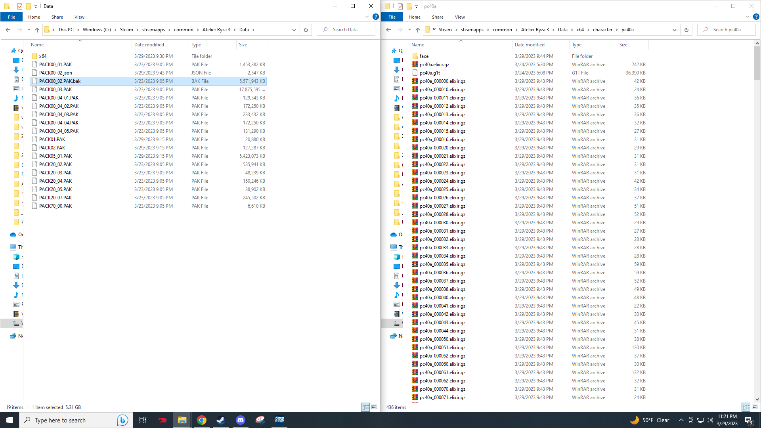Open the notification center icon

(x=749, y=420)
